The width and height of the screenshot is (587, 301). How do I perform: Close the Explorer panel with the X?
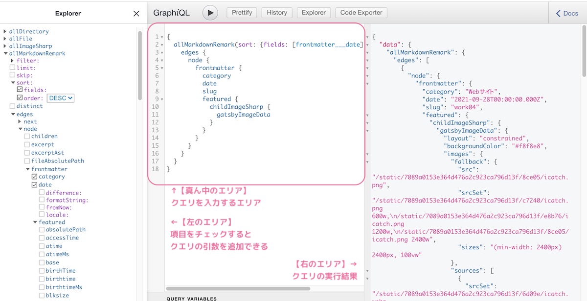click(x=136, y=14)
